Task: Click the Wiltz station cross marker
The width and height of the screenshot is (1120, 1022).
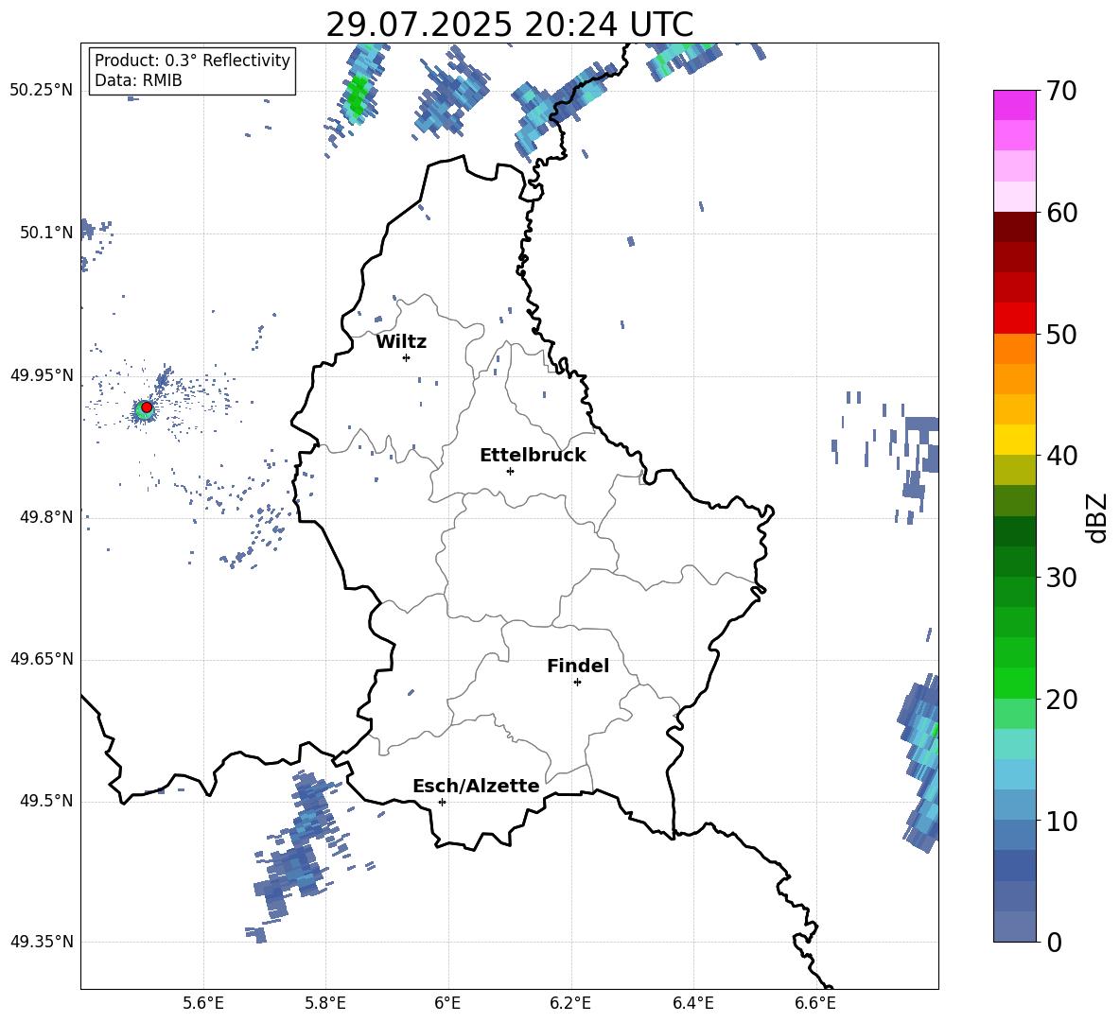Action: click(x=407, y=357)
